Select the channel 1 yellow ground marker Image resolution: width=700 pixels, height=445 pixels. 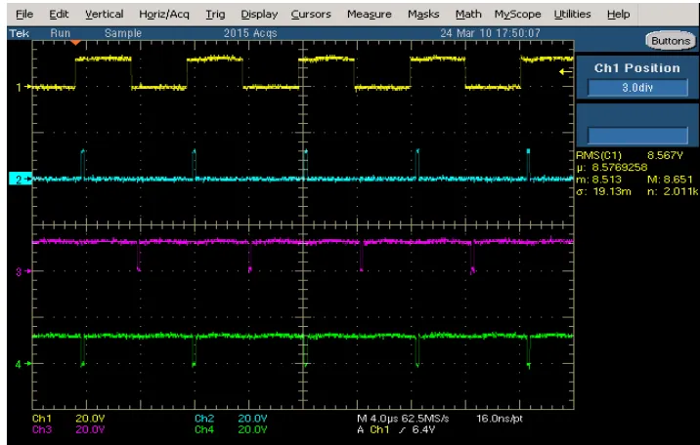coord(22,87)
